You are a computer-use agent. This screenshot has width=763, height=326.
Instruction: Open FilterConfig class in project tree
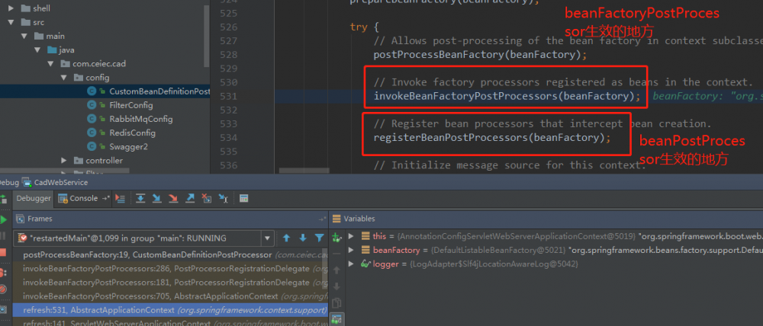[131, 105]
